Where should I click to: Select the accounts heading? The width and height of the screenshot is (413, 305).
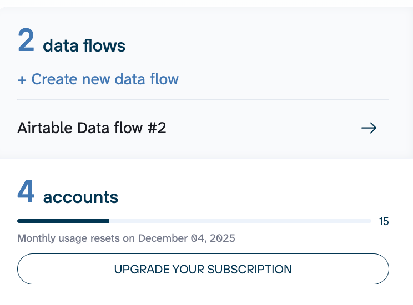80,196
